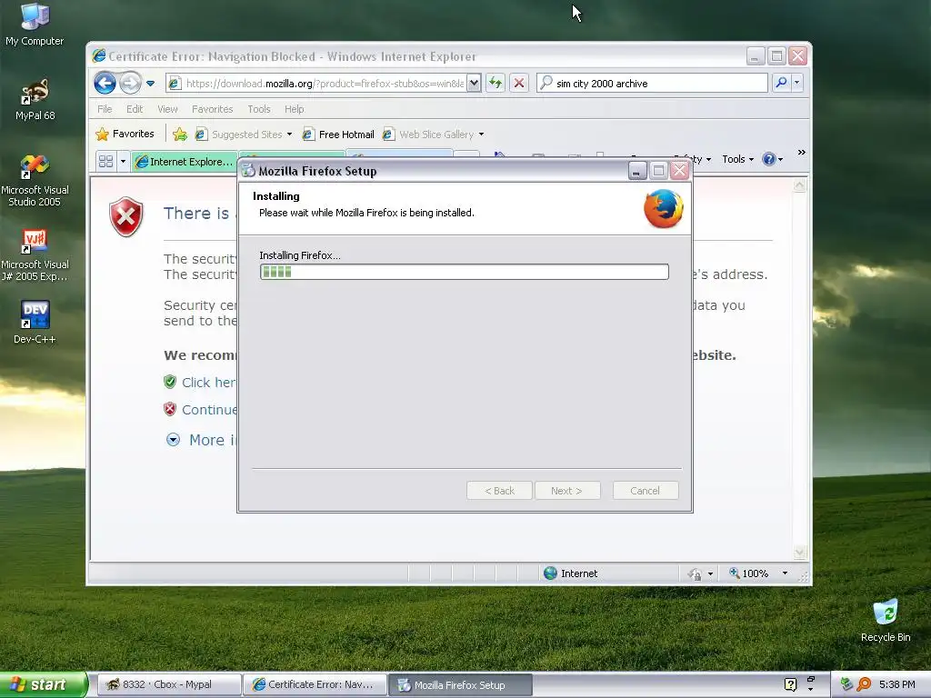
Task: Click the network computers tray icon
Action: 847,684
